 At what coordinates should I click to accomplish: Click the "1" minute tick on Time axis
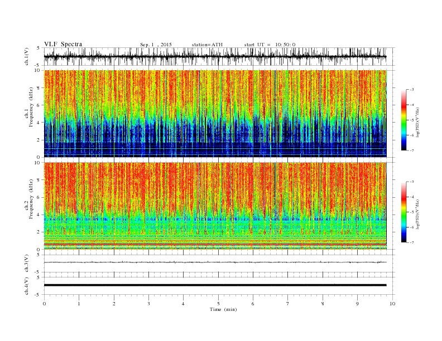79,304
